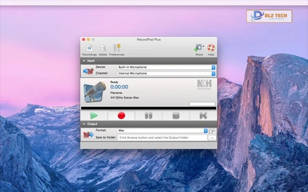Collapse the Output section
Screen dimensions: 308x192
coord(84,124)
